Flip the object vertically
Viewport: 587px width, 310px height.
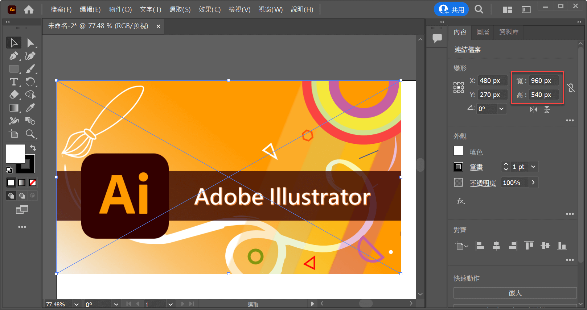click(x=547, y=109)
